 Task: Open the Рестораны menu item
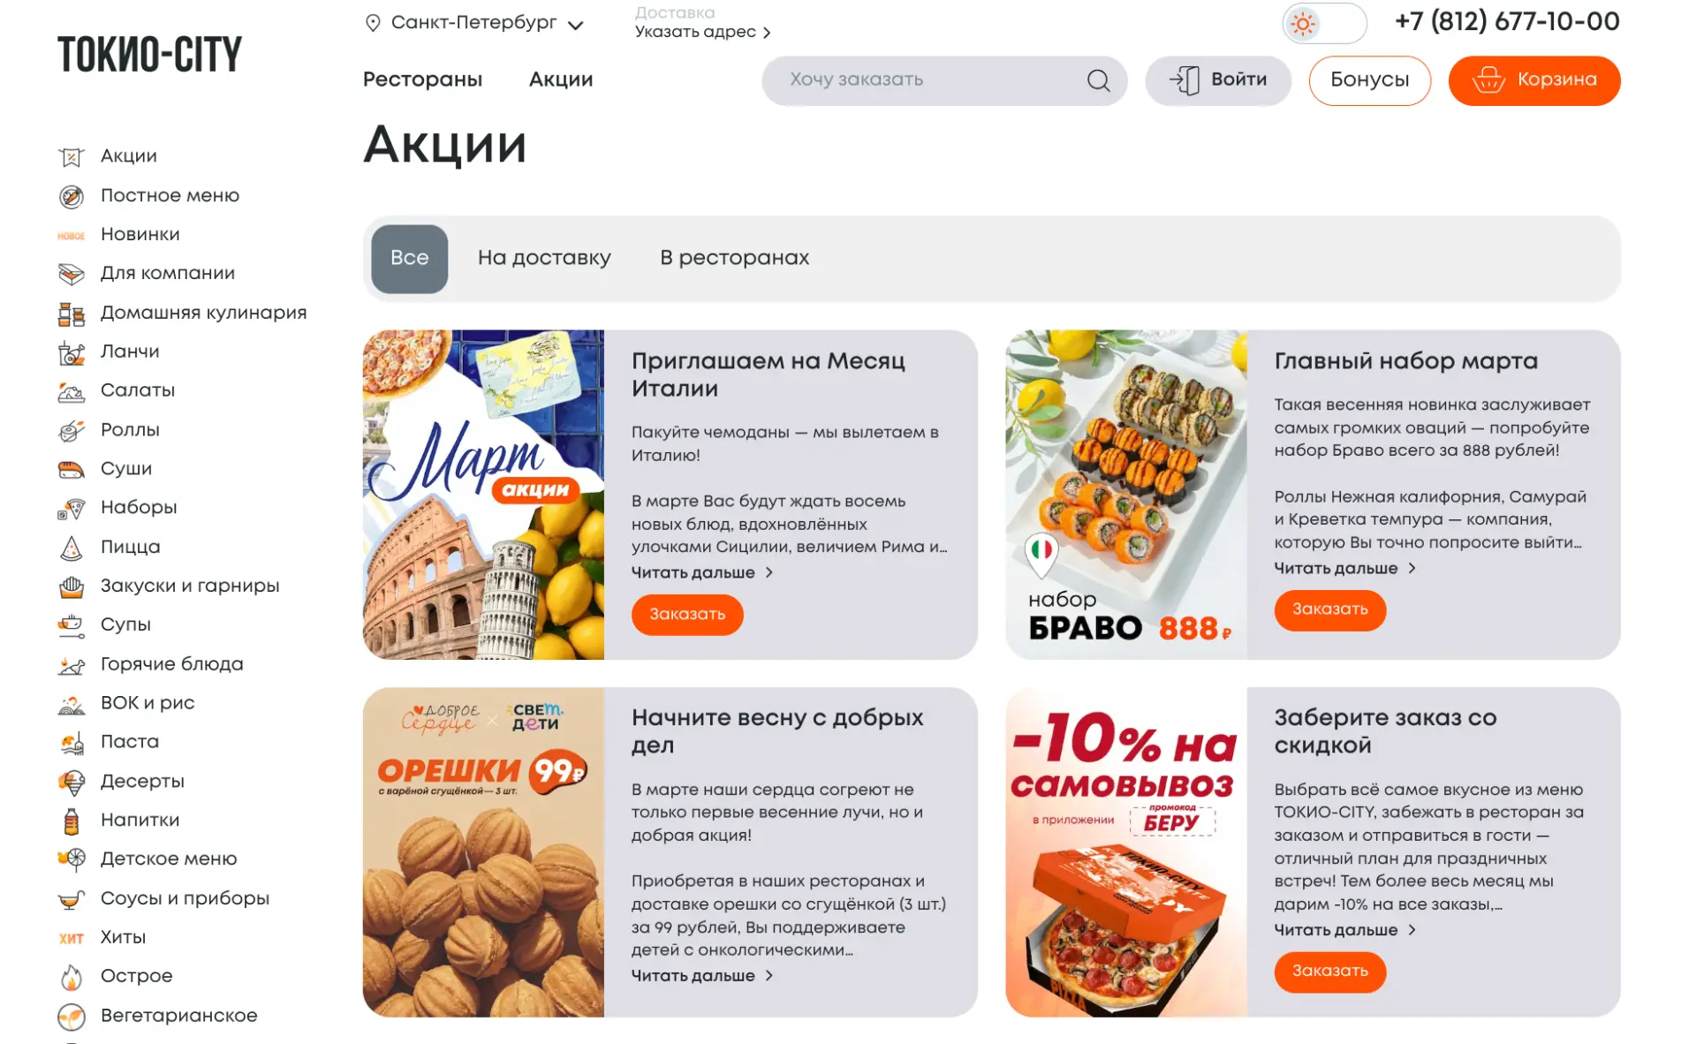(x=422, y=79)
